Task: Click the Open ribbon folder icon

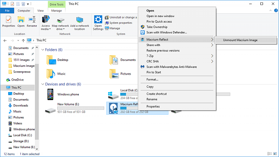Action: coord(21,20)
